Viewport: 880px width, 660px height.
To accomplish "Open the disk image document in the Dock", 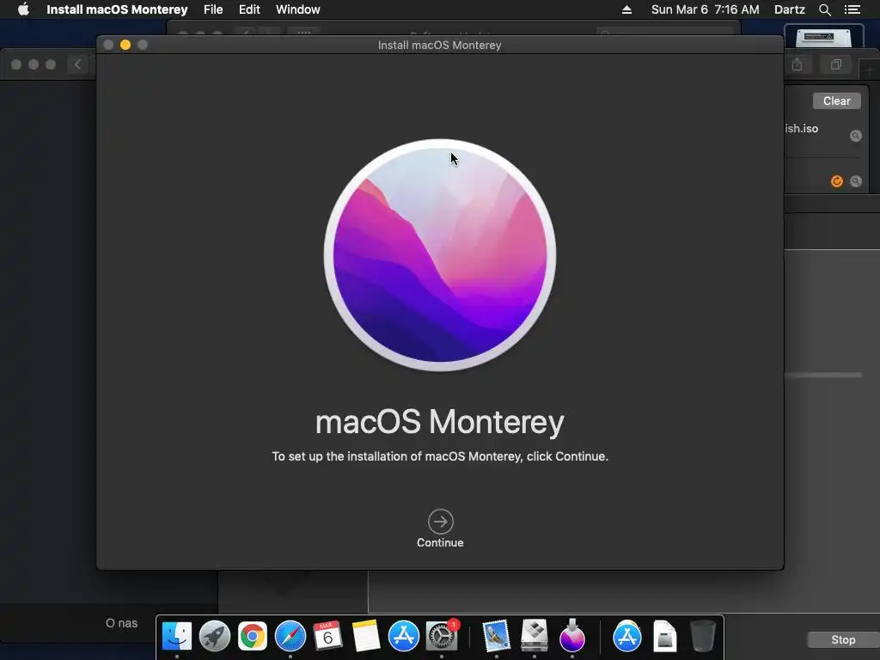I will [665, 637].
